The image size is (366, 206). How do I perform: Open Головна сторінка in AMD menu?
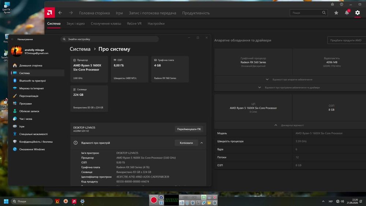pos(94,13)
